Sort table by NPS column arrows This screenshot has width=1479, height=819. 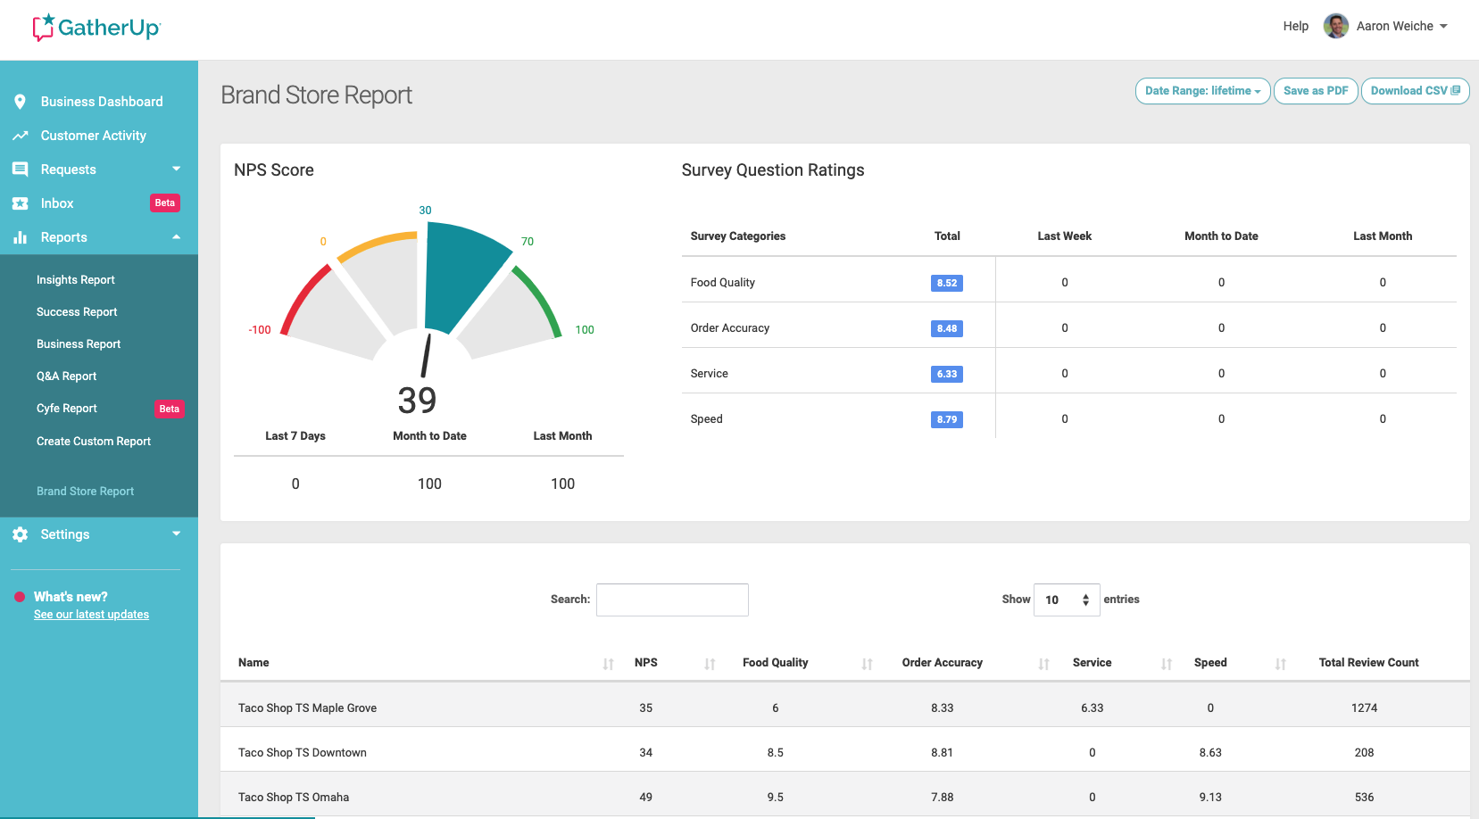[x=710, y=664]
